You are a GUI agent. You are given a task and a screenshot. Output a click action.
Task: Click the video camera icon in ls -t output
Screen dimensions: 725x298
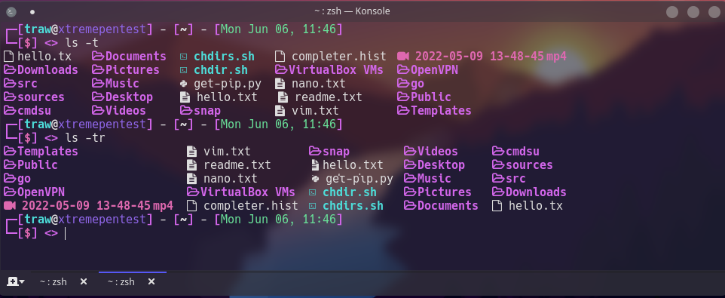point(403,57)
